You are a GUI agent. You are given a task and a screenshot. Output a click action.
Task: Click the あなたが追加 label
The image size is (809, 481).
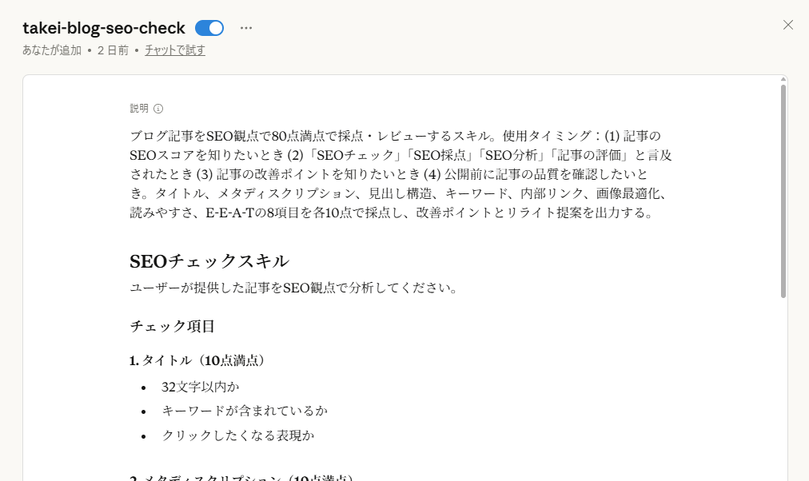[52, 50]
